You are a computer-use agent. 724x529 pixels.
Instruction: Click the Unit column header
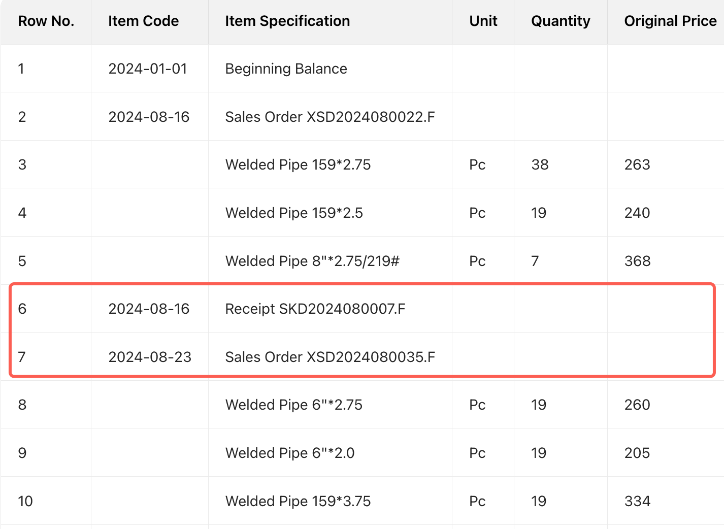pos(483,21)
